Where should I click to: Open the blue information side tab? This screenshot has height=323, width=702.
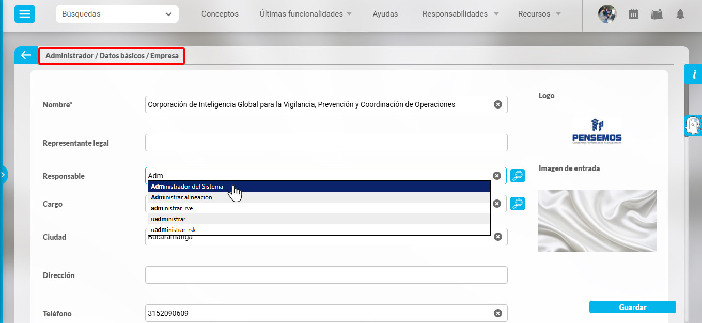tap(694, 74)
